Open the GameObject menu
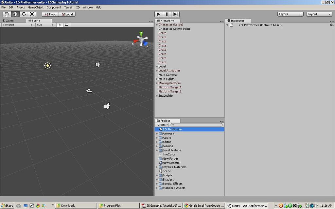Screen dimensions: 335x209 (35, 7)
